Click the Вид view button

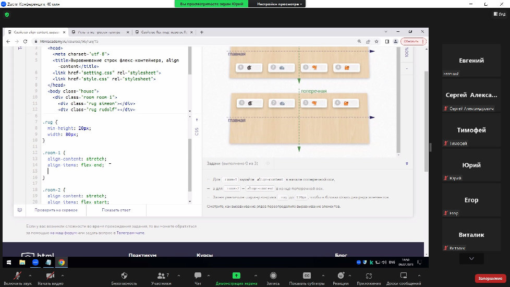click(x=500, y=14)
